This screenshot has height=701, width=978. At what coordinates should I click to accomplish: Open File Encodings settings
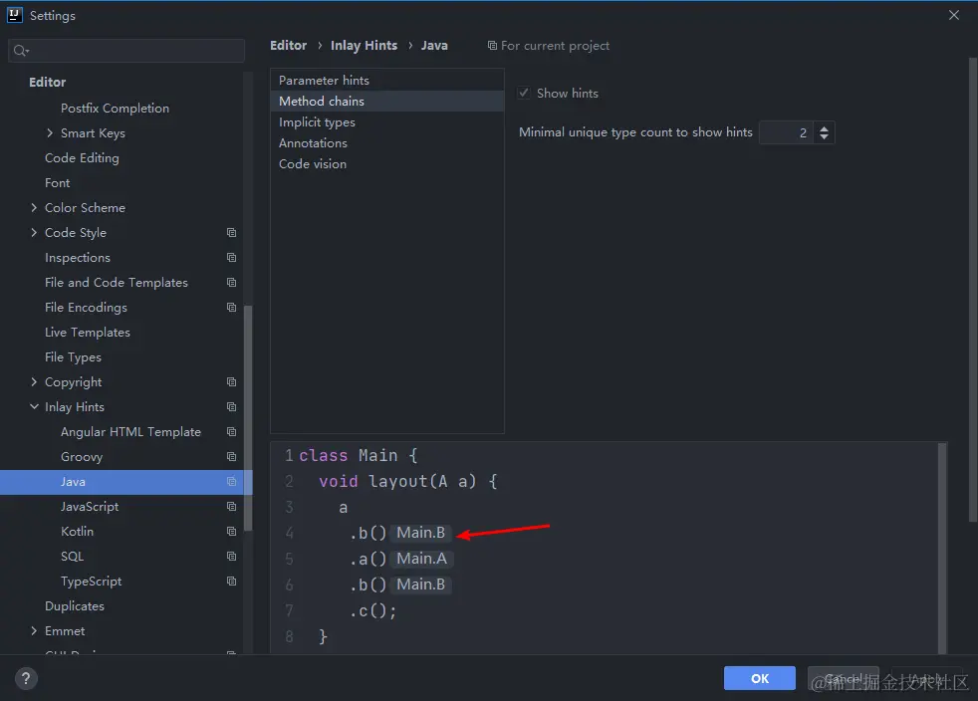click(x=86, y=308)
